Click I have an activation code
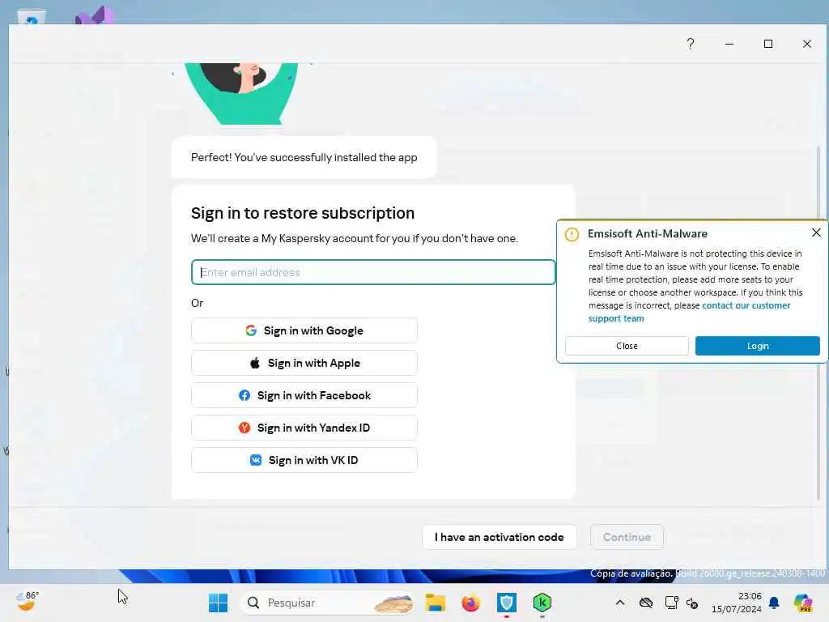Viewport: 829px width, 622px height. pyautogui.click(x=499, y=537)
